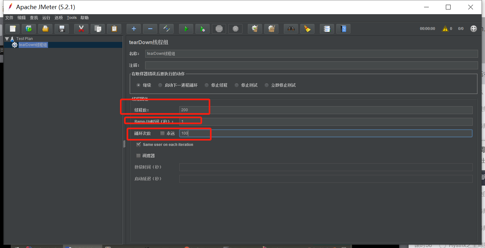Paste using the clipboard icon
Image resolution: width=485 pixels, height=248 pixels.
point(114,29)
